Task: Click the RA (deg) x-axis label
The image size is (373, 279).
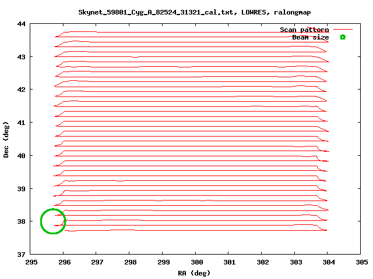Action: point(194,273)
